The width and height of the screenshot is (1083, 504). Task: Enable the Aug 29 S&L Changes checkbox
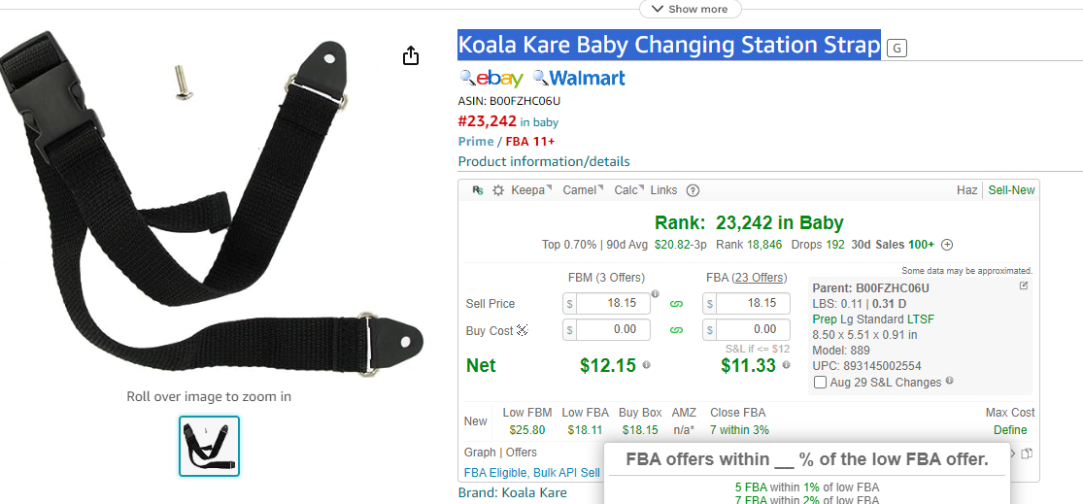tap(820, 383)
